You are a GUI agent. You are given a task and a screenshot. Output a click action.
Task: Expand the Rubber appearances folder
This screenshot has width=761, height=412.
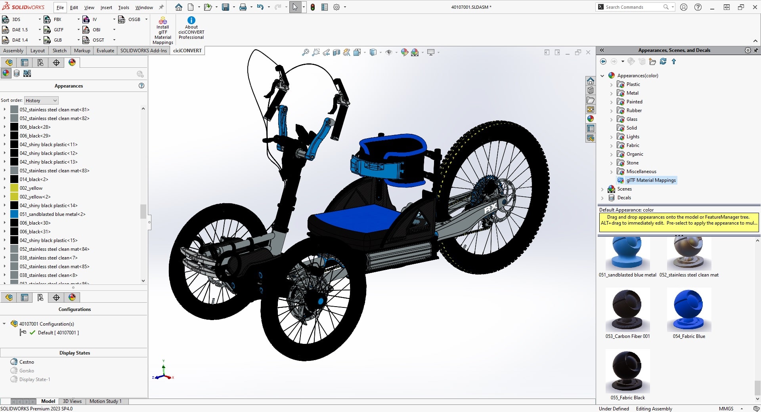(x=611, y=111)
